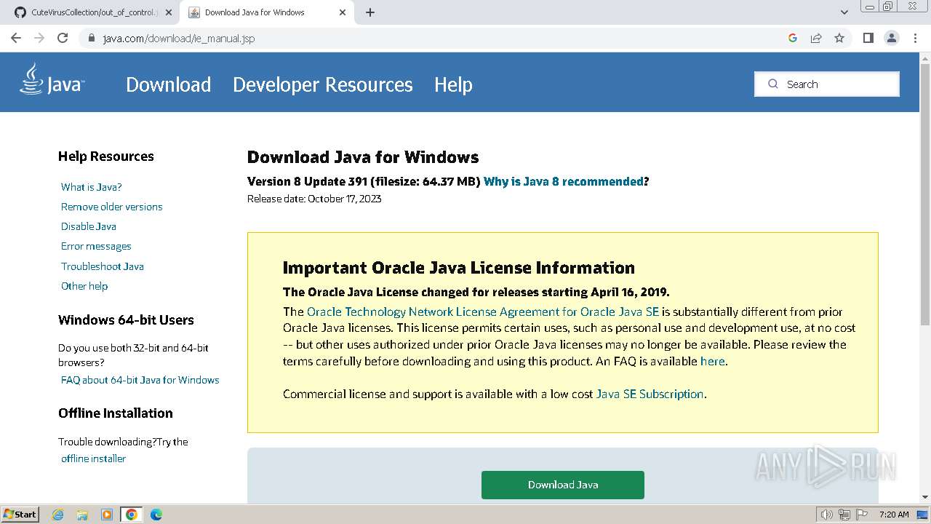Click the green Download Java button
931x524 pixels.
(x=563, y=485)
